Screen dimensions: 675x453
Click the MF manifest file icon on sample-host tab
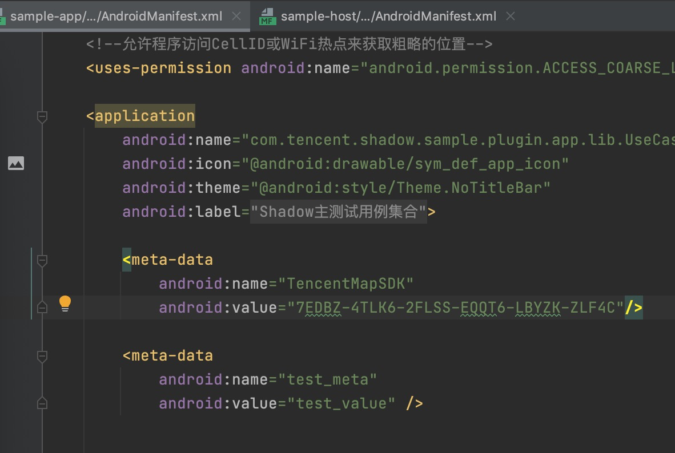click(267, 16)
